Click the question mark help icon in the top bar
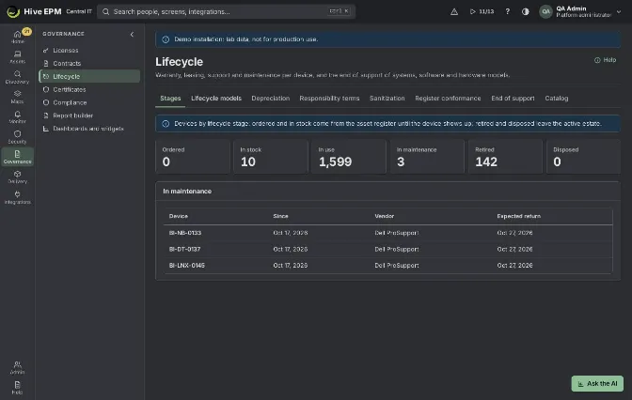The image size is (632, 400). [508, 11]
